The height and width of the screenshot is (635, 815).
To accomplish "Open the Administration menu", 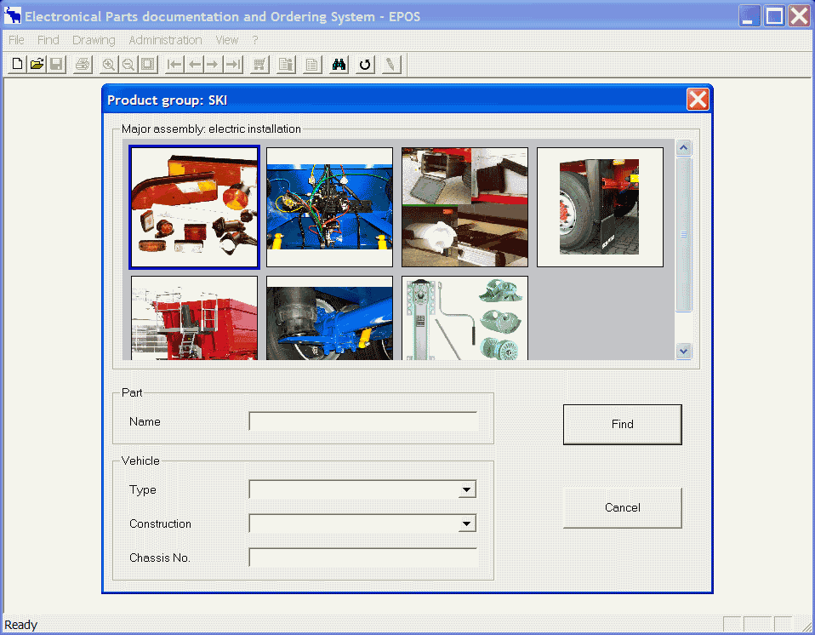I will pyautogui.click(x=165, y=40).
